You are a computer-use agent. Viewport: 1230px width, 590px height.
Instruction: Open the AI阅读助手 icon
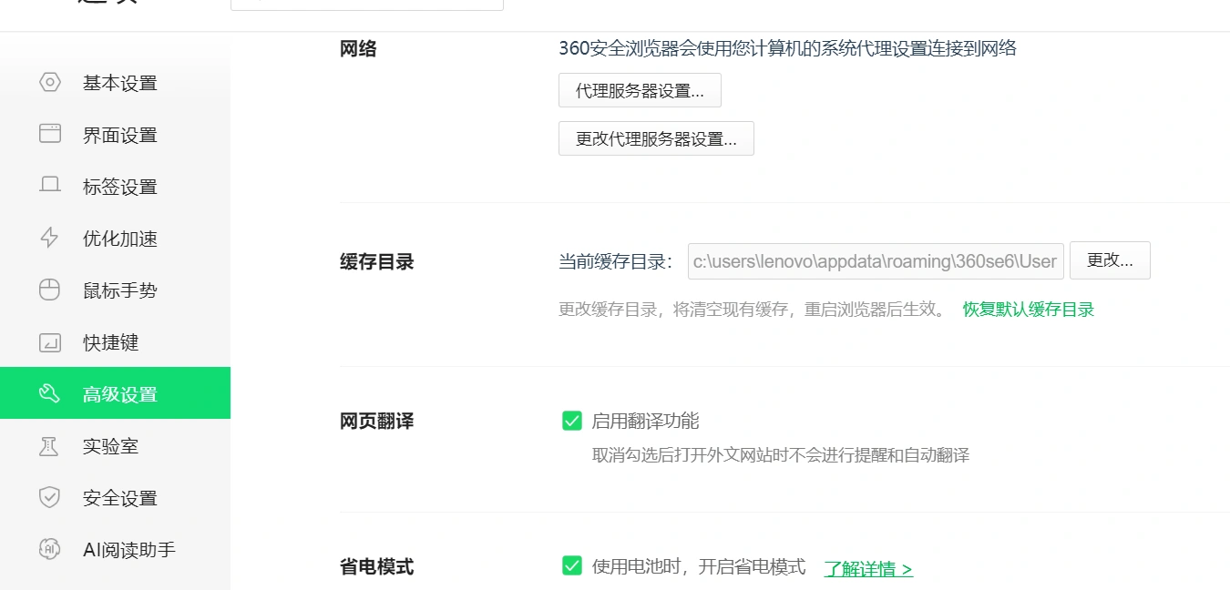pyautogui.click(x=50, y=549)
